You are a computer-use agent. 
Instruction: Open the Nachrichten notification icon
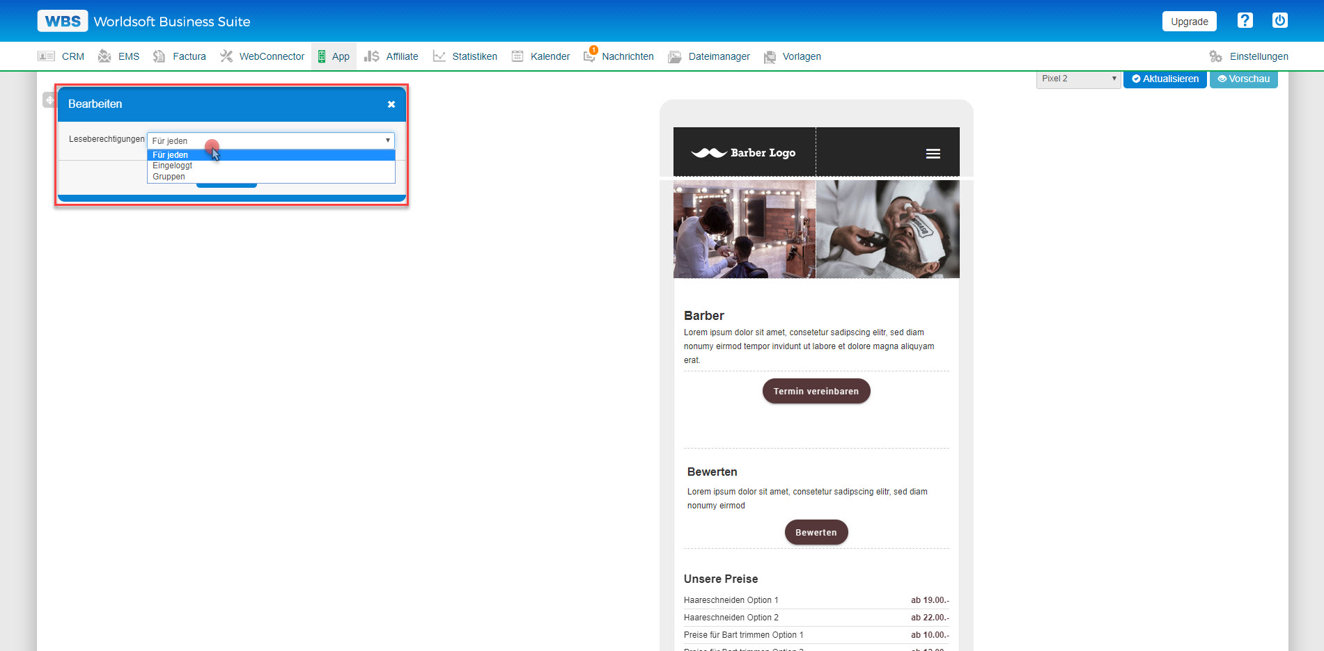click(x=589, y=56)
